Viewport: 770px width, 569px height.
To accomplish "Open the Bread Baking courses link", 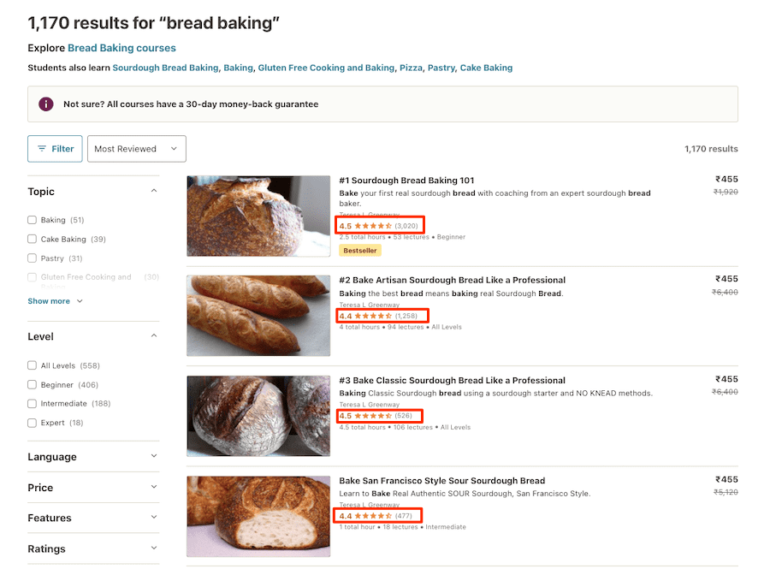I will pos(121,48).
